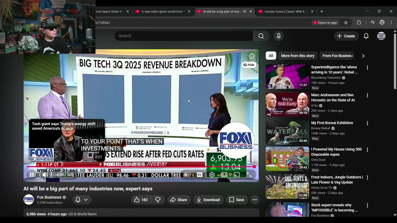The height and width of the screenshot is (223, 397).
Task: Open the Create menu
Action: [346, 36]
